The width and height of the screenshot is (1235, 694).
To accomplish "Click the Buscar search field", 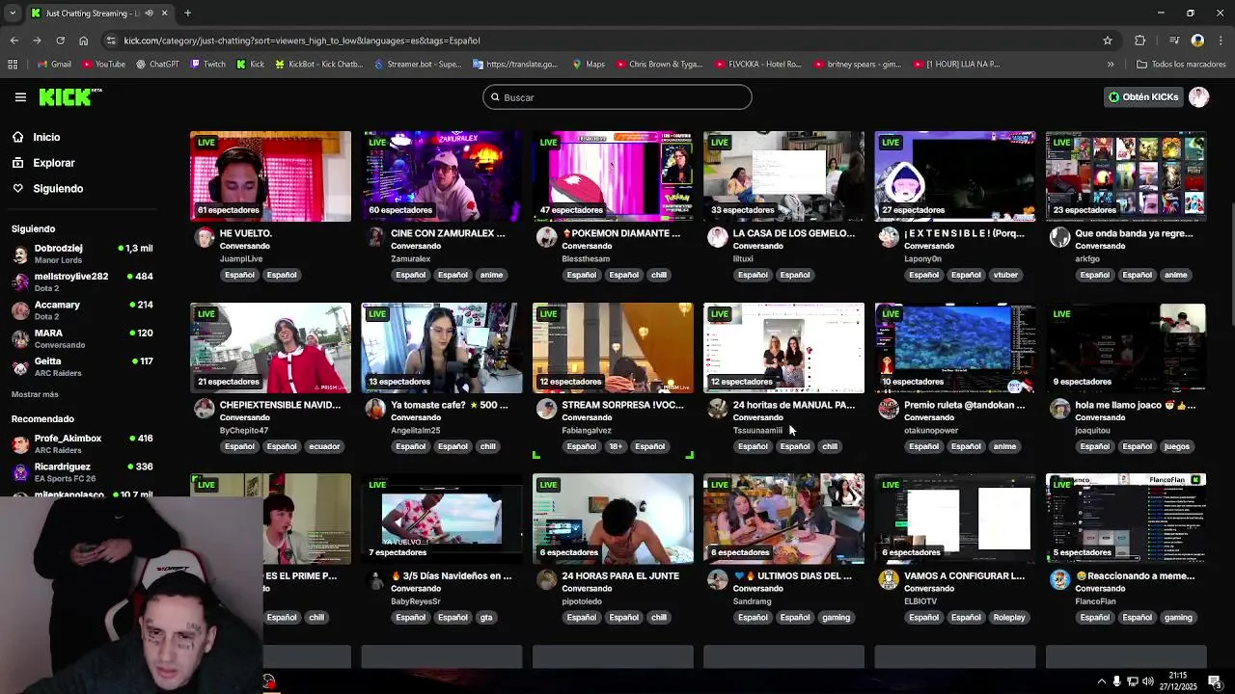I will tap(617, 97).
